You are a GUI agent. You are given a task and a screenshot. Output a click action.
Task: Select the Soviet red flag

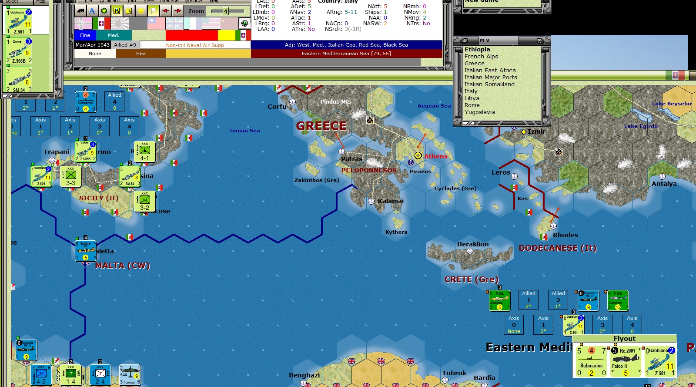coord(229,23)
